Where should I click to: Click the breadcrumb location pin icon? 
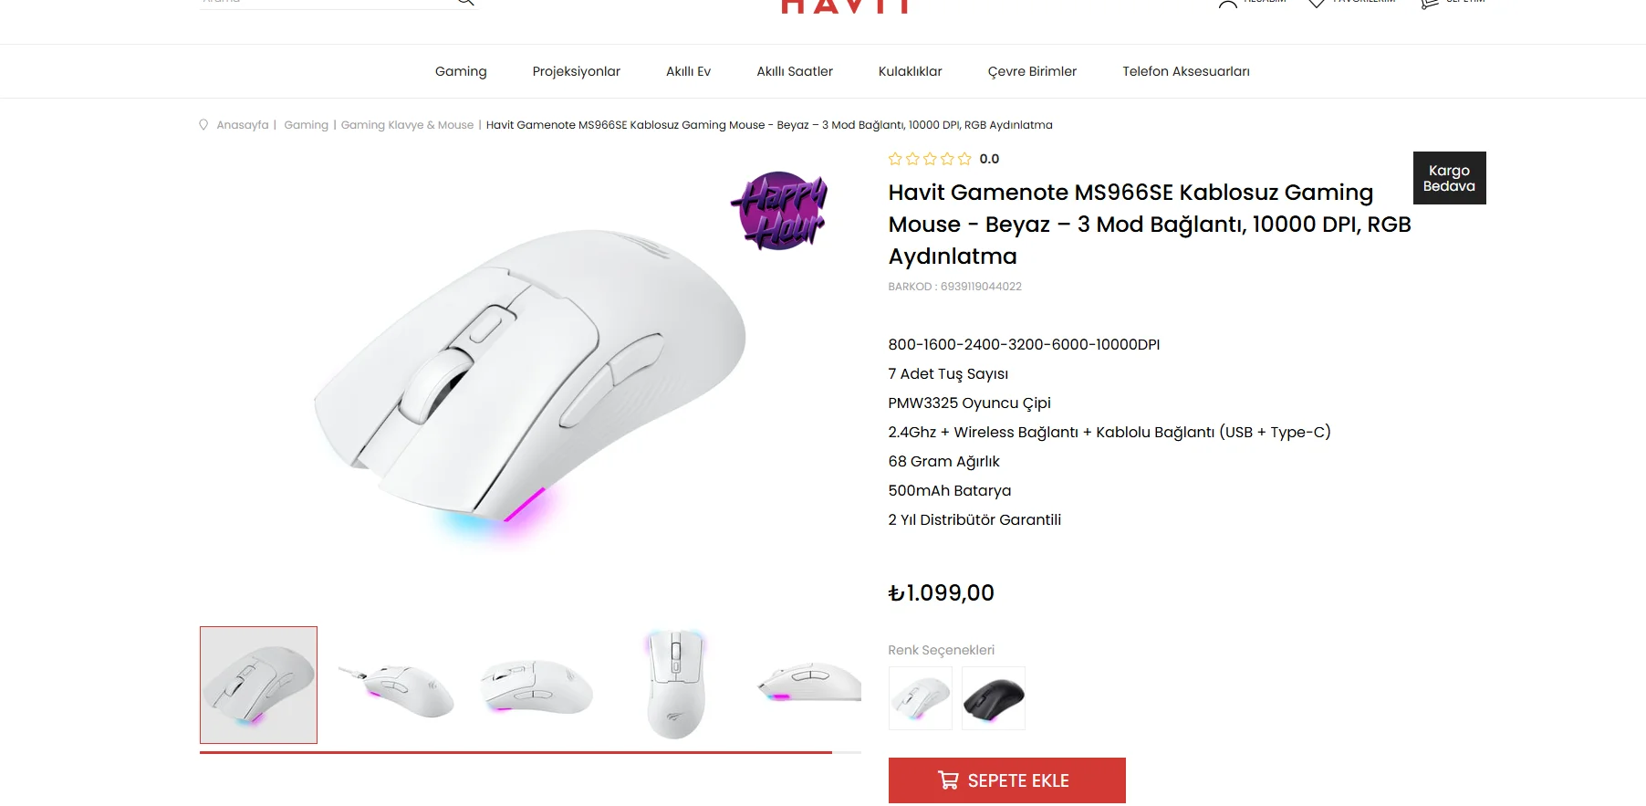pyautogui.click(x=203, y=125)
